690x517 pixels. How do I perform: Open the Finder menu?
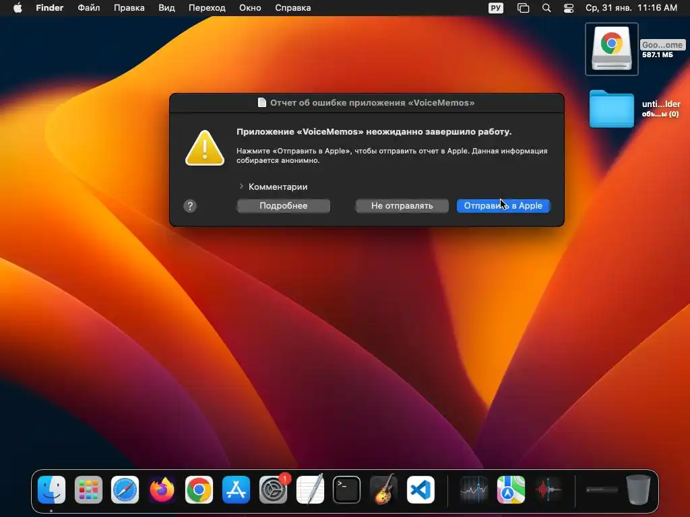tap(50, 8)
